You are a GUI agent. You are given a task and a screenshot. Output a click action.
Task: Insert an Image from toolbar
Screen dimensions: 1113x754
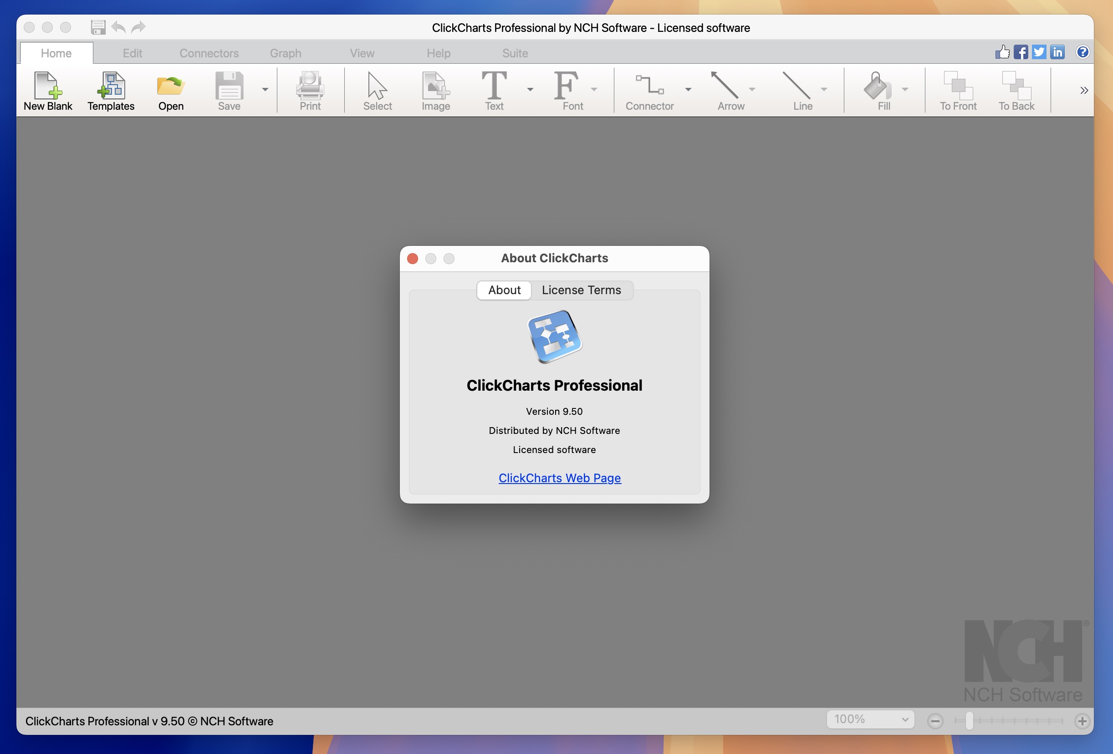tap(436, 91)
